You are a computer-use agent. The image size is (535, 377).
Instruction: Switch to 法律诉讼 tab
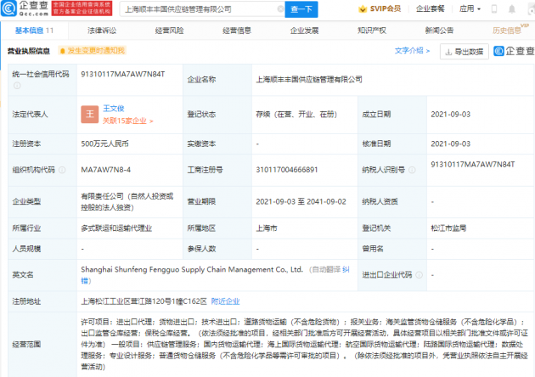tap(102, 31)
